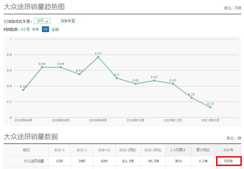The width and height of the screenshot is (244, 169).
Task: Click the 1329 sales cell
Action: coord(60,161)
